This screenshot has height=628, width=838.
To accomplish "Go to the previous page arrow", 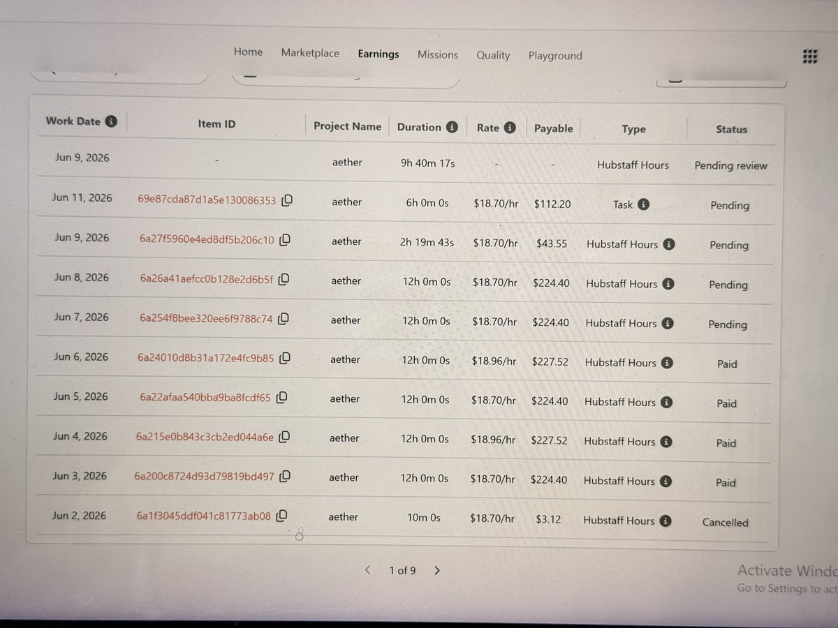I will click(368, 570).
